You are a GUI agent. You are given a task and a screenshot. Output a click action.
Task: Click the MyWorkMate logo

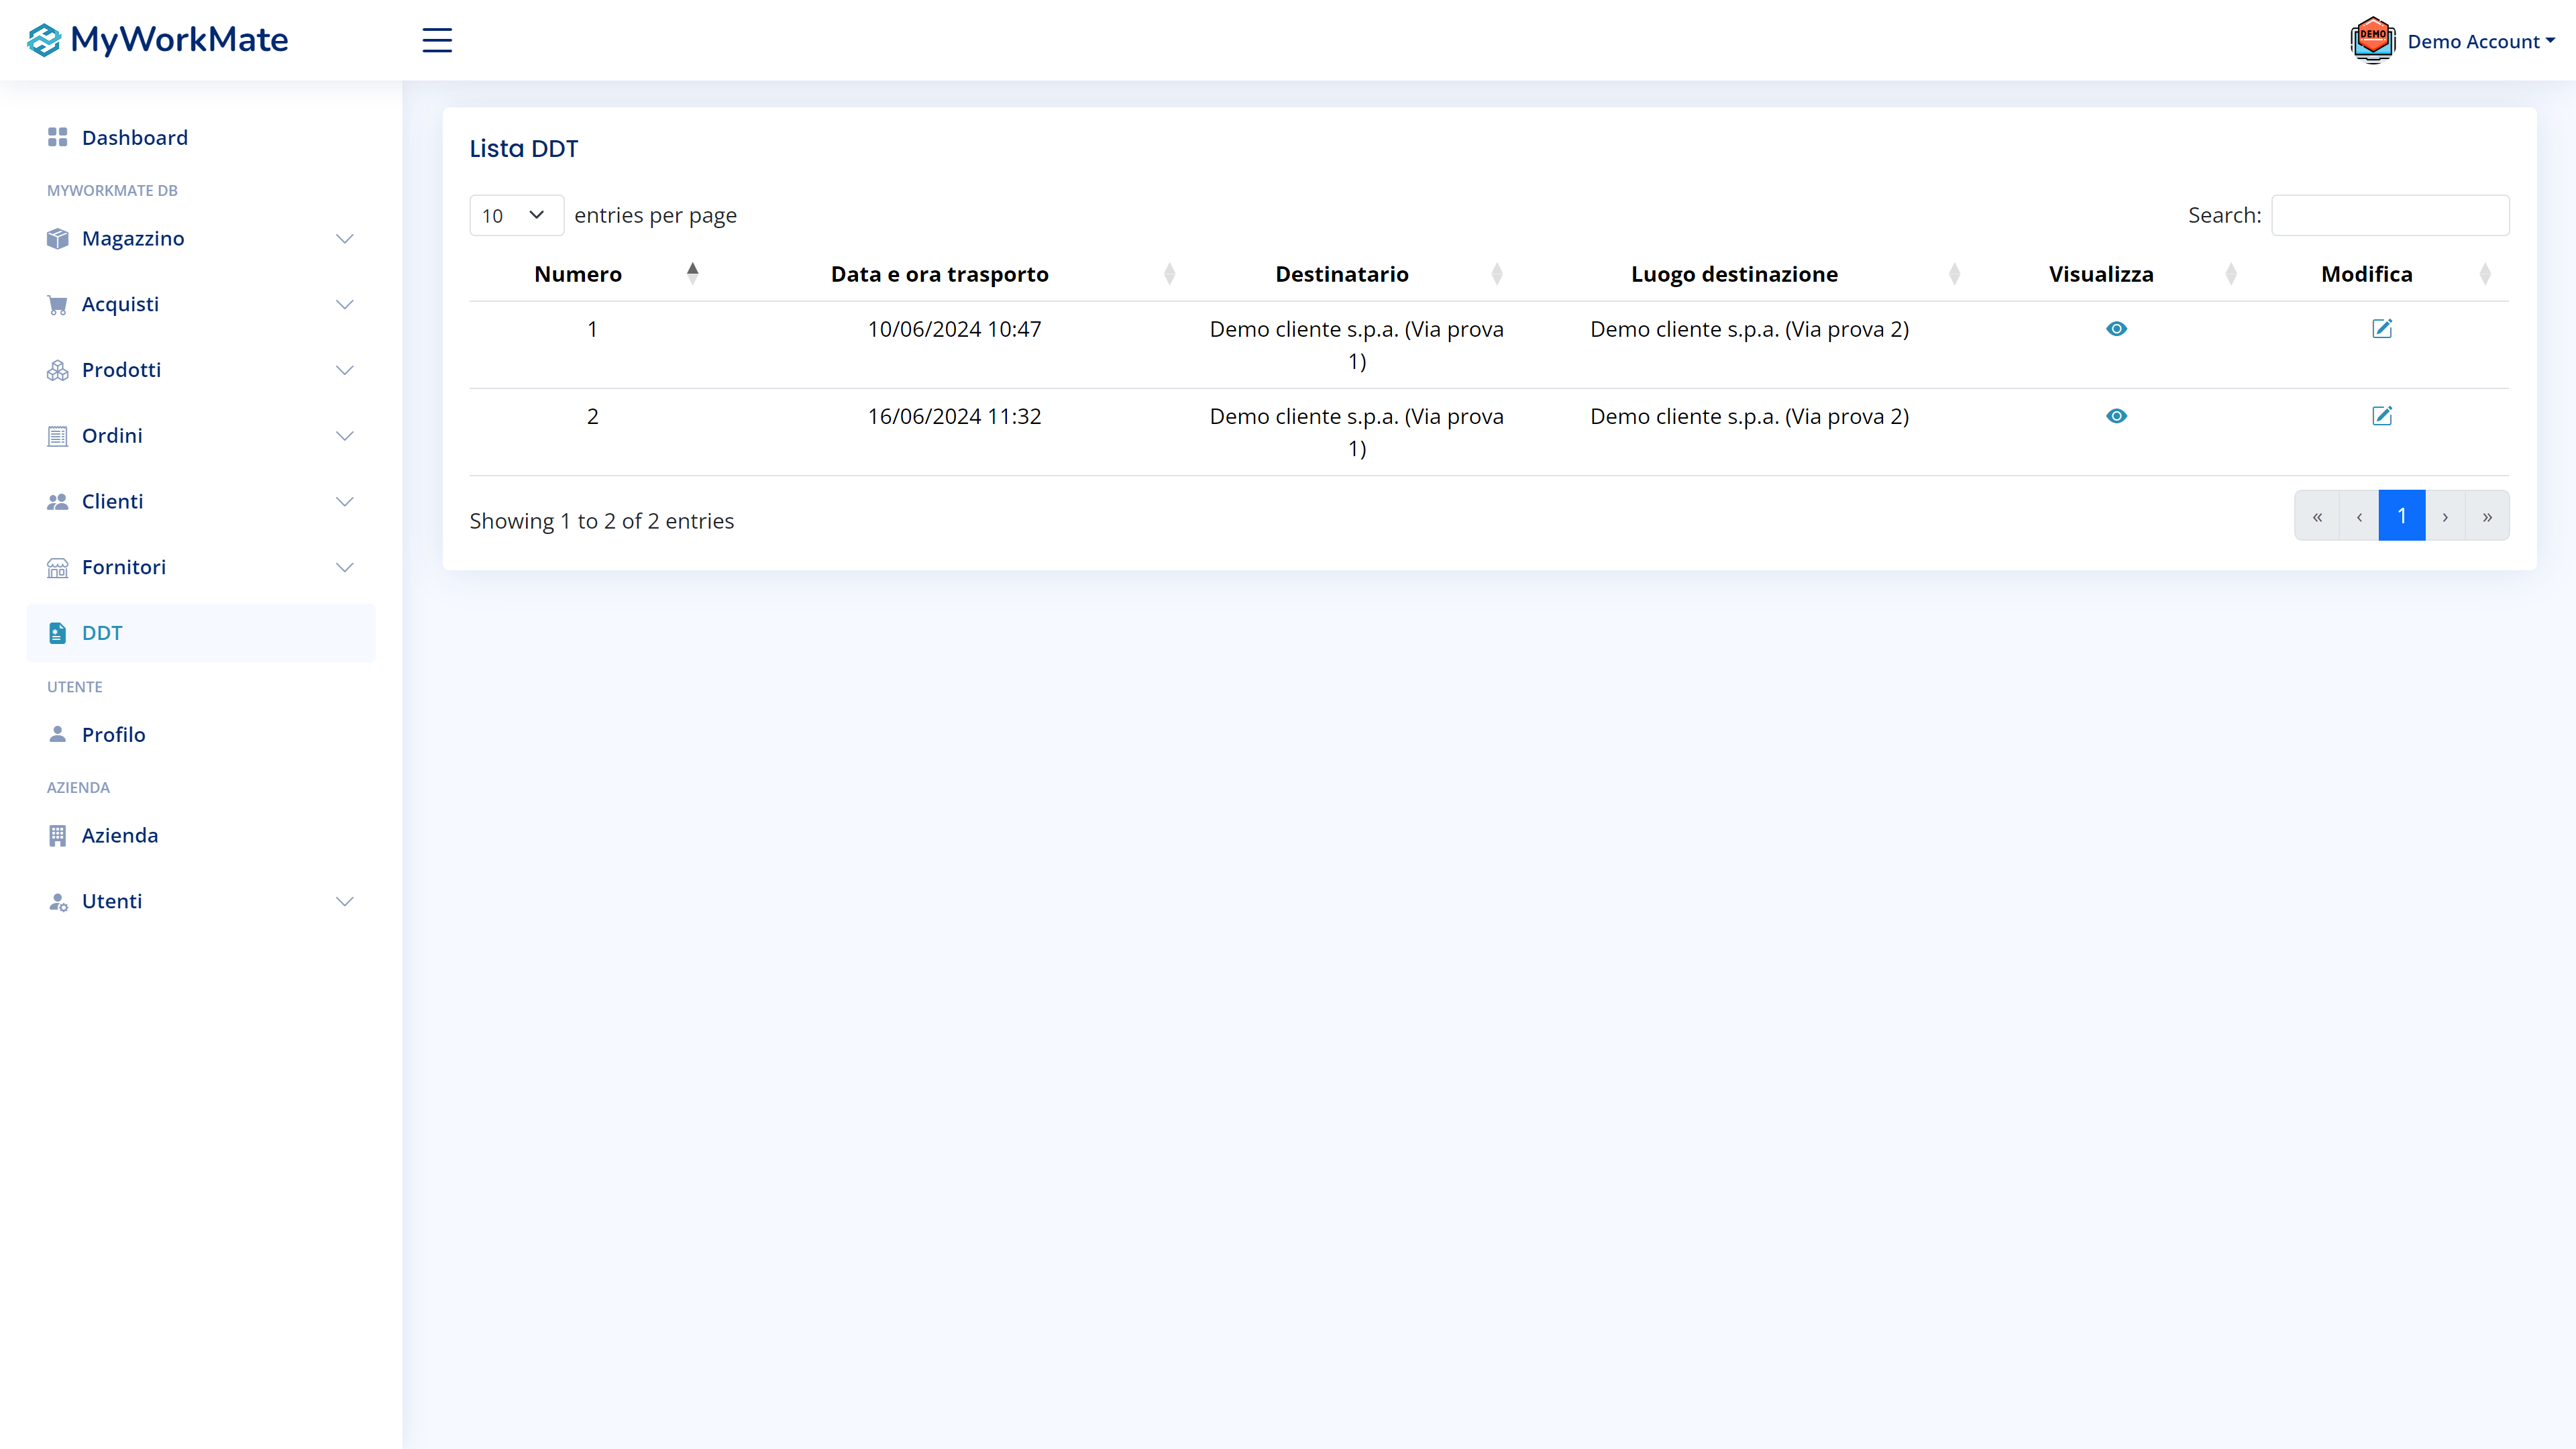[158, 40]
